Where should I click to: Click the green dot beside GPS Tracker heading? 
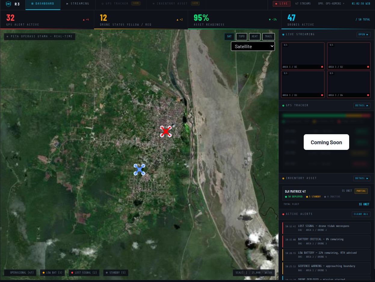click(x=283, y=106)
